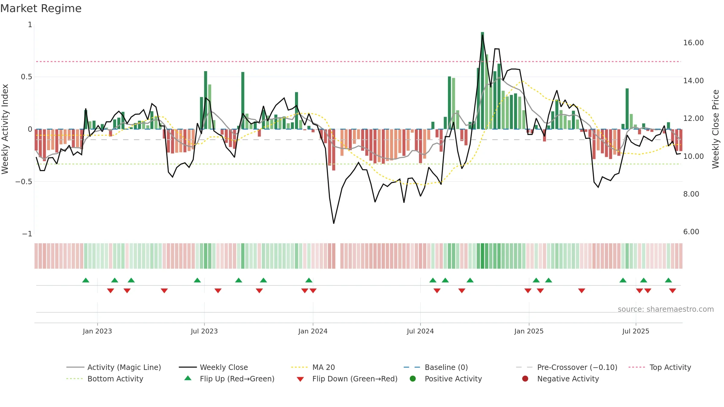
Task: Click the 0.5 activity axis label
Action: coord(27,77)
